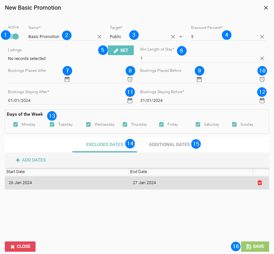Clear the Discount Percent value
The width and height of the screenshot is (274, 254).
262,37
